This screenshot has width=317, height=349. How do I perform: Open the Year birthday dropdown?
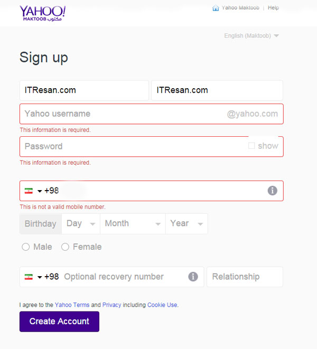pos(187,224)
